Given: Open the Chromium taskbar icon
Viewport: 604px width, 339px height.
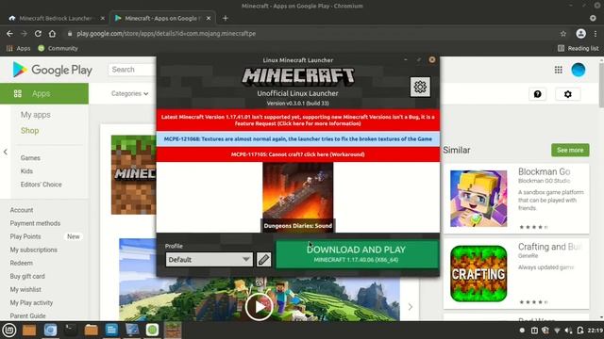Looking at the screenshot, I should point(50,330).
